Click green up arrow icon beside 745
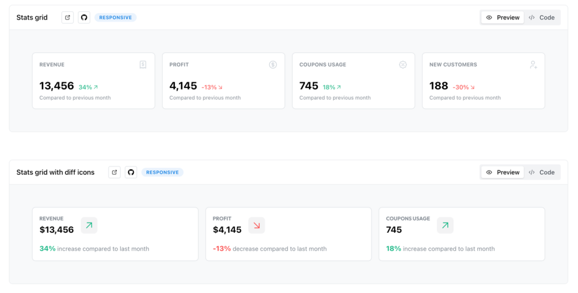 (x=445, y=225)
